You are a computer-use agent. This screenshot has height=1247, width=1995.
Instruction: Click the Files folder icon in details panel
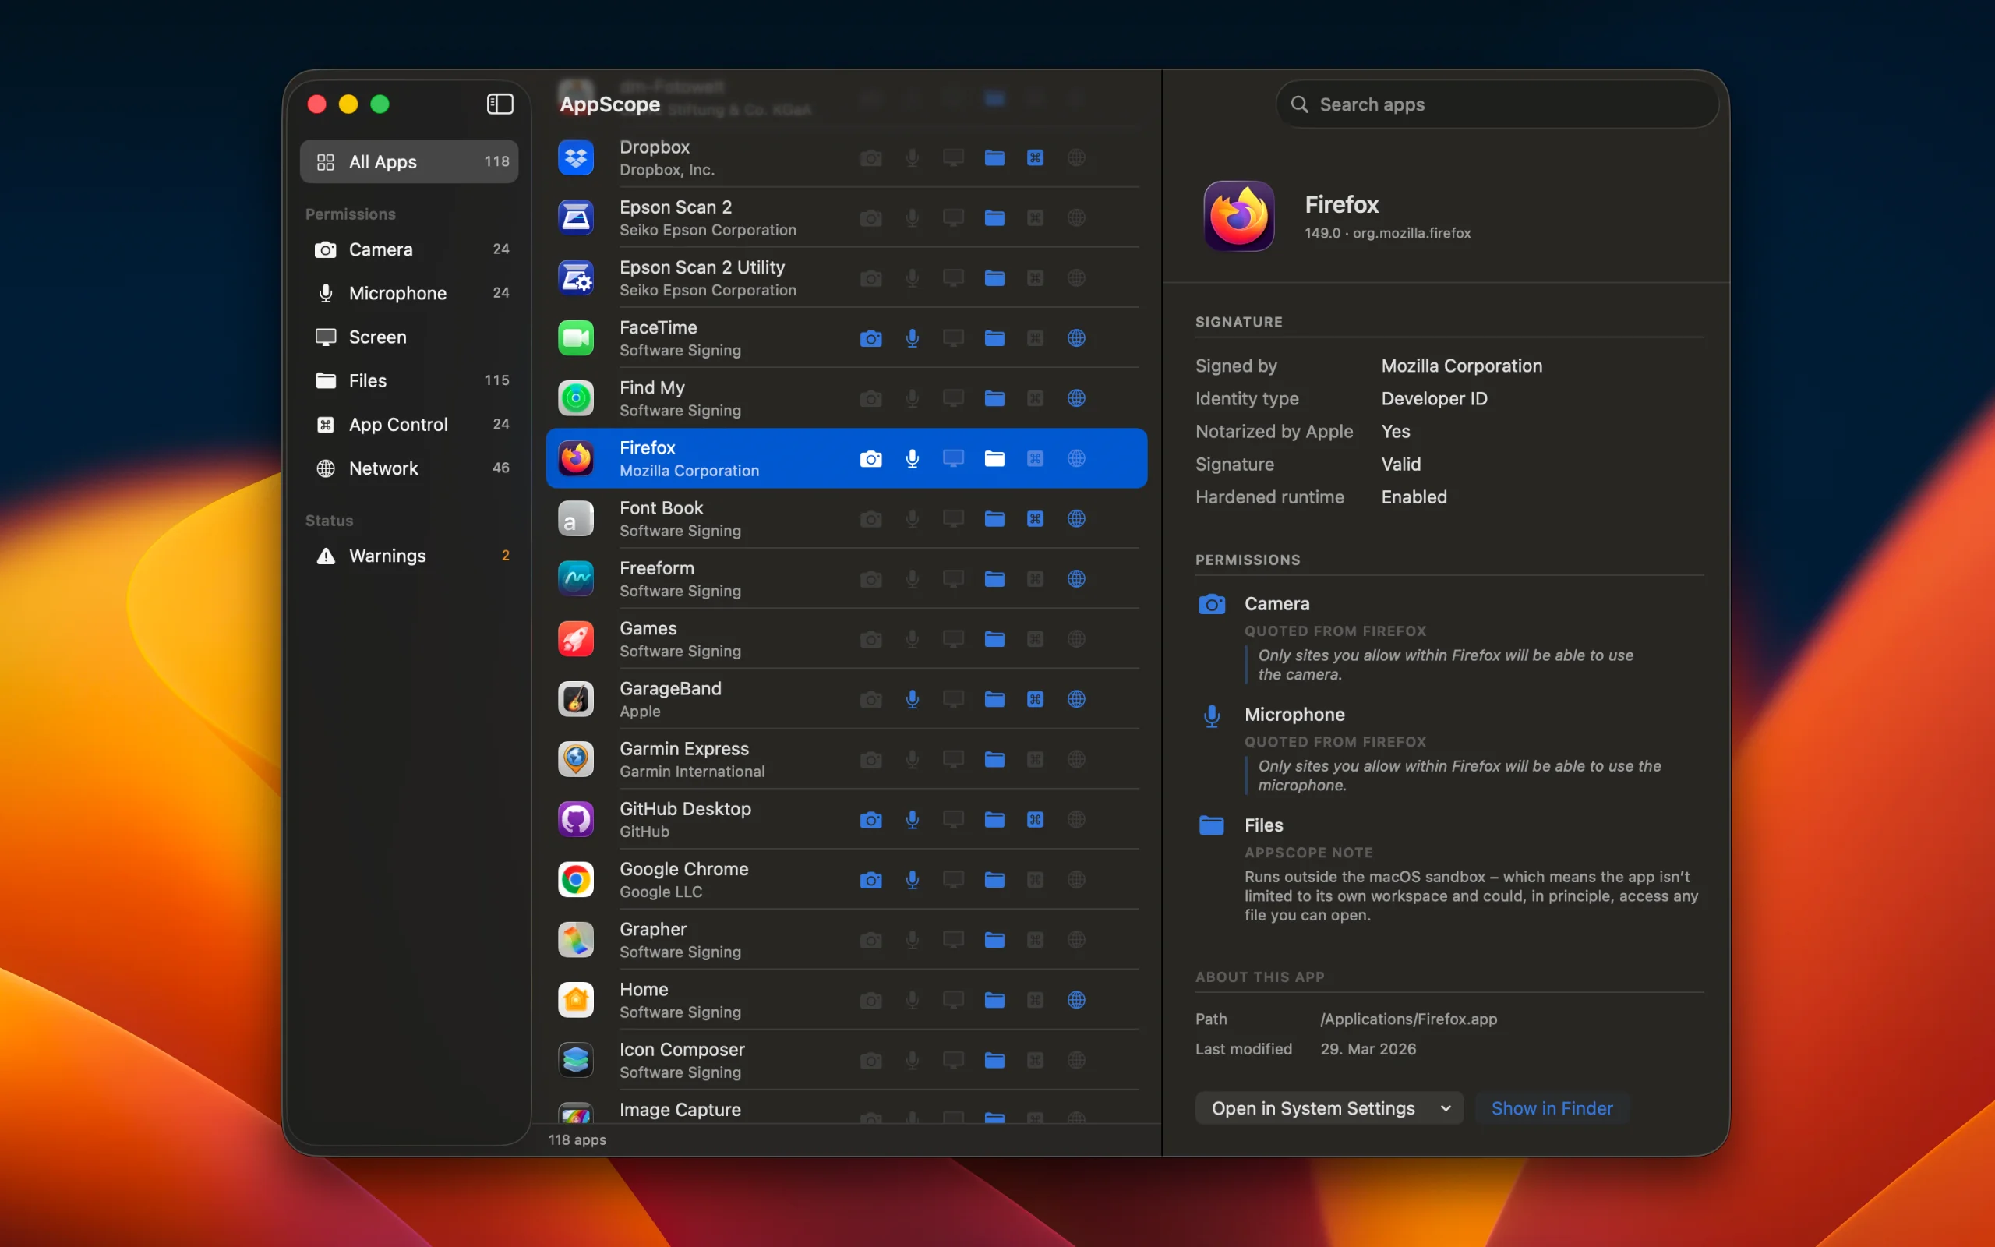[x=1211, y=825]
